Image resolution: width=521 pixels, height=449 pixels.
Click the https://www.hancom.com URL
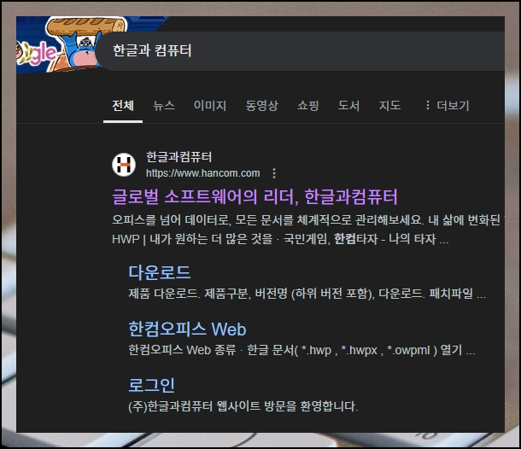tap(203, 173)
